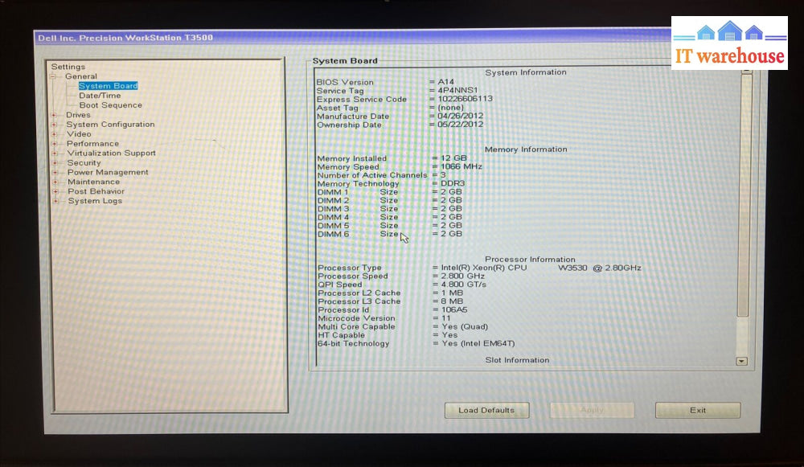This screenshot has height=467, width=804.
Task: Expand the Post Behavior node
Action: click(x=55, y=192)
